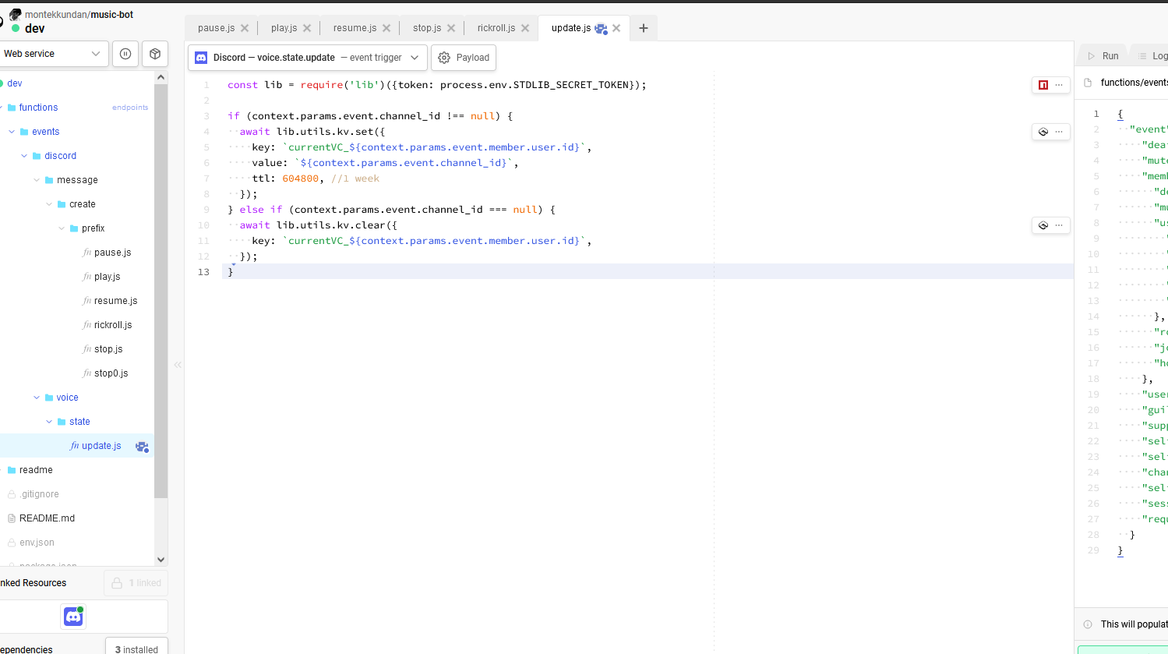Click the user avatar icon beside montekkundan
Viewport: 1168px width, 654px height.
15,14
